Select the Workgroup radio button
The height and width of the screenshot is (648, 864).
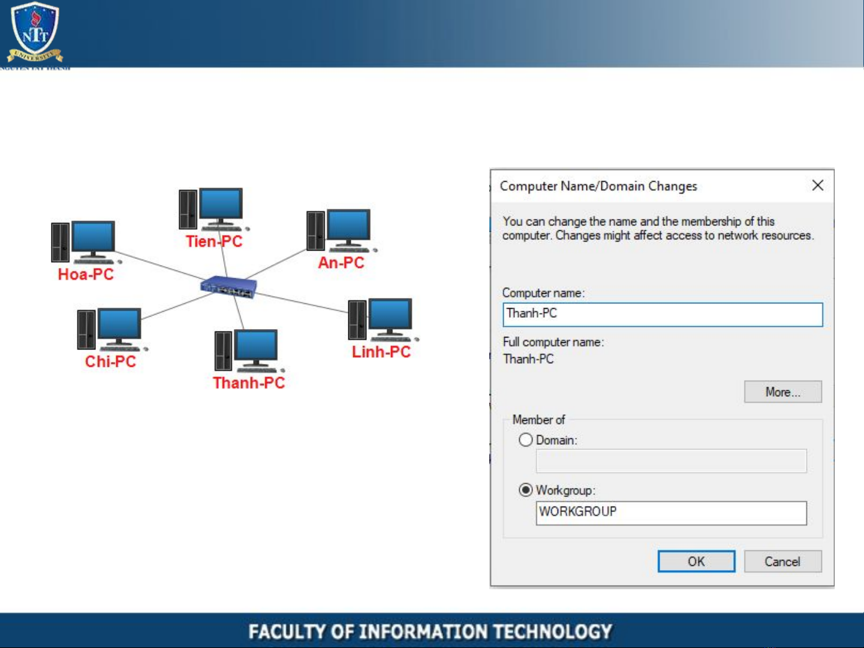pos(526,490)
